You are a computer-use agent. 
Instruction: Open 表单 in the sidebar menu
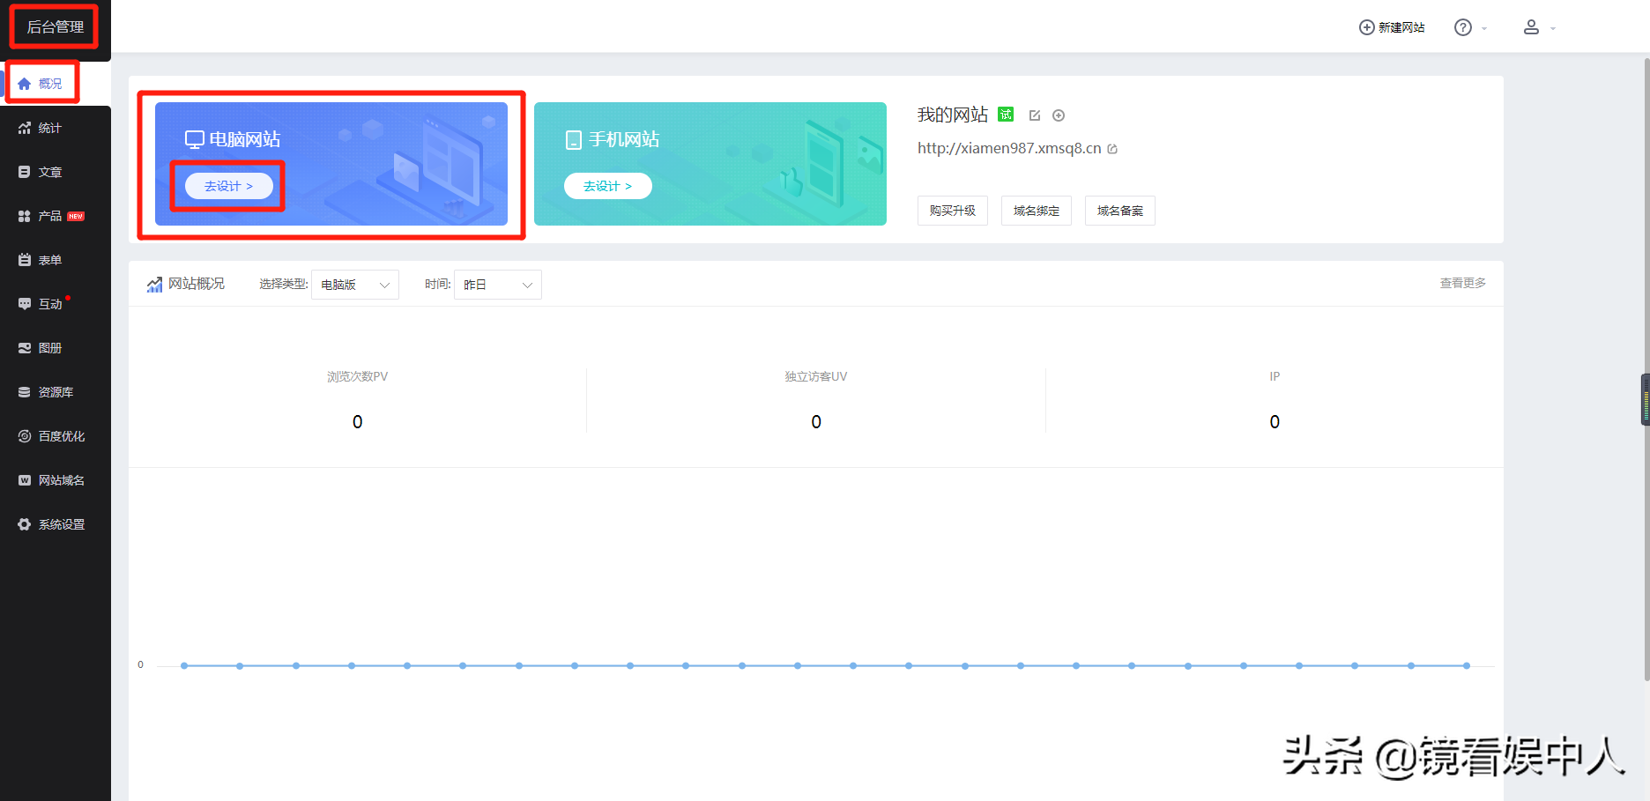tap(56, 260)
